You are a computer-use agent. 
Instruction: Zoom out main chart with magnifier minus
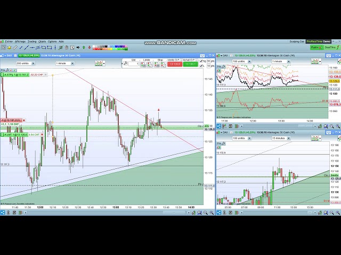coord(206,212)
